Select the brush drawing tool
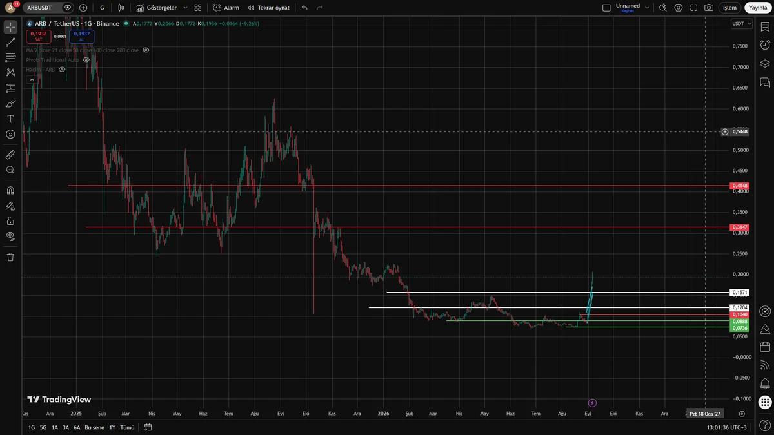This screenshot has height=435, width=774. 10,104
